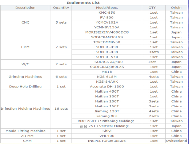This screenshot has height=144, width=189.
Task: Click the Shiyi model cell
Action: click(x=107, y=131)
